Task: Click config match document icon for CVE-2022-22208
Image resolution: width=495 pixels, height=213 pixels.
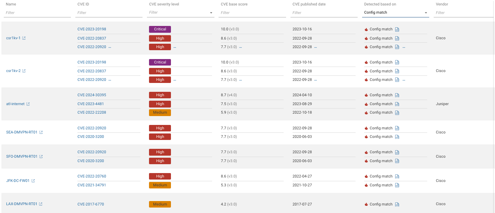Action: coord(397,112)
